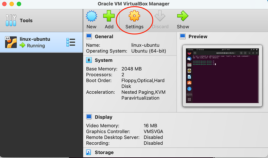Open the System section header
The height and width of the screenshot is (158, 268).
[104, 60]
